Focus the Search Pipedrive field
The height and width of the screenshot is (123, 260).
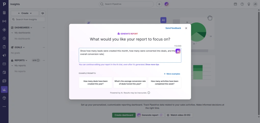point(126,4)
